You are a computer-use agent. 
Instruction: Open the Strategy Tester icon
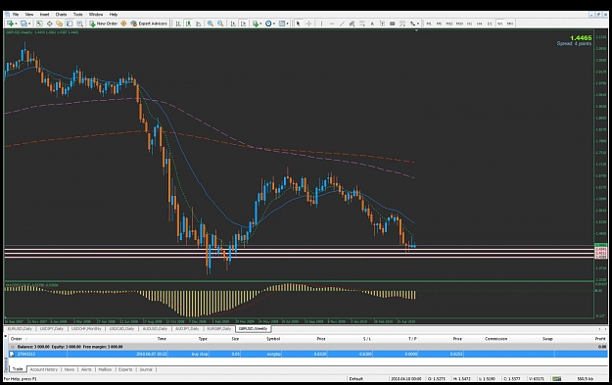click(x=79, y=24)
